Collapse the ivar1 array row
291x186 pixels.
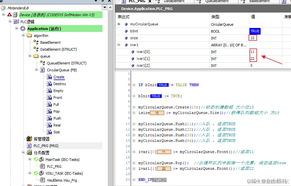click(119, 45)
